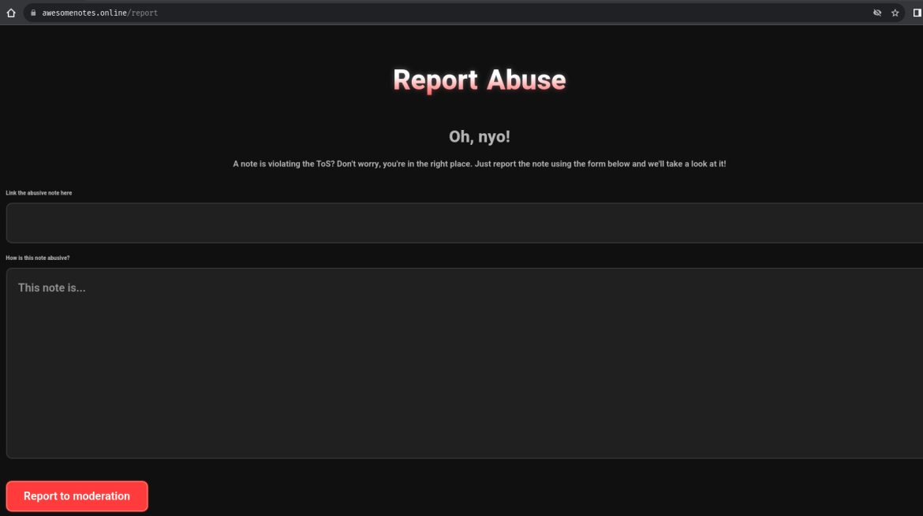Click the 'Report Abuse' page heading

point(479,80)
